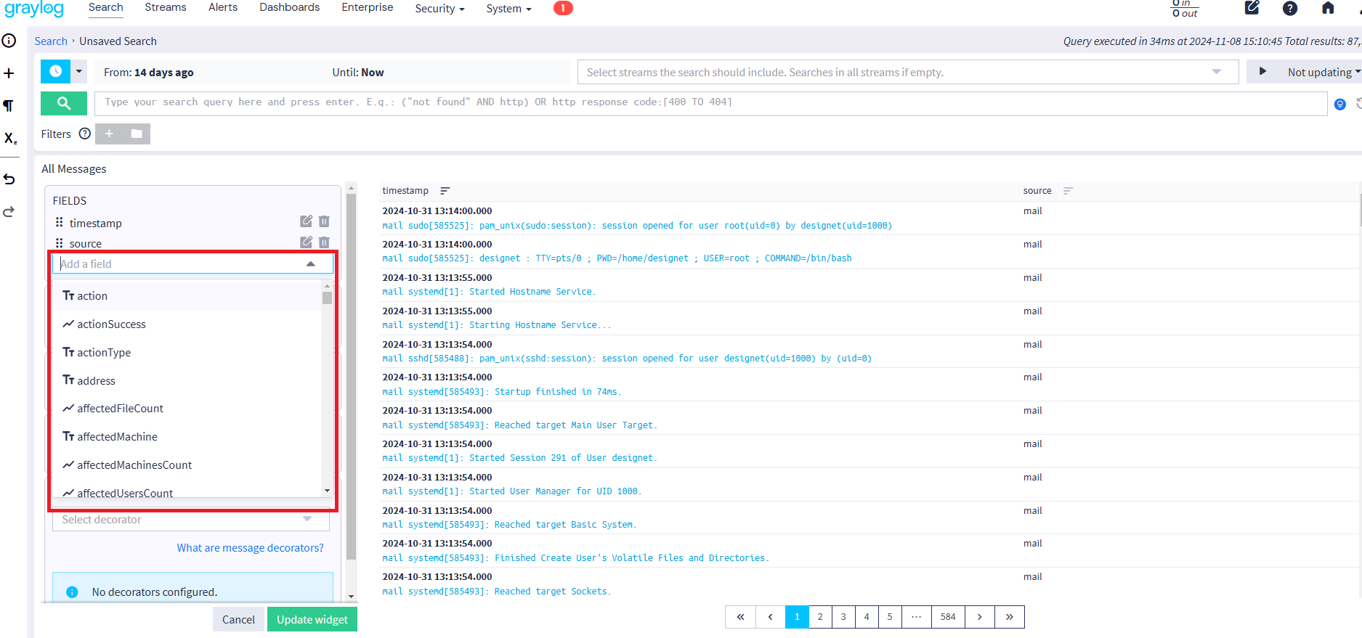Go to page 3 of results

tap(843, 617)
